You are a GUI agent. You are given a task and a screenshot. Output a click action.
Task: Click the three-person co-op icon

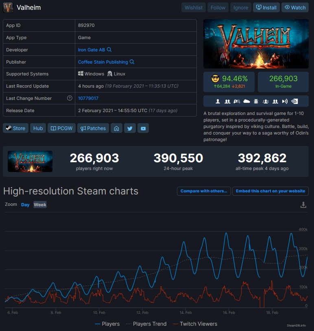(x=266, y=102)
